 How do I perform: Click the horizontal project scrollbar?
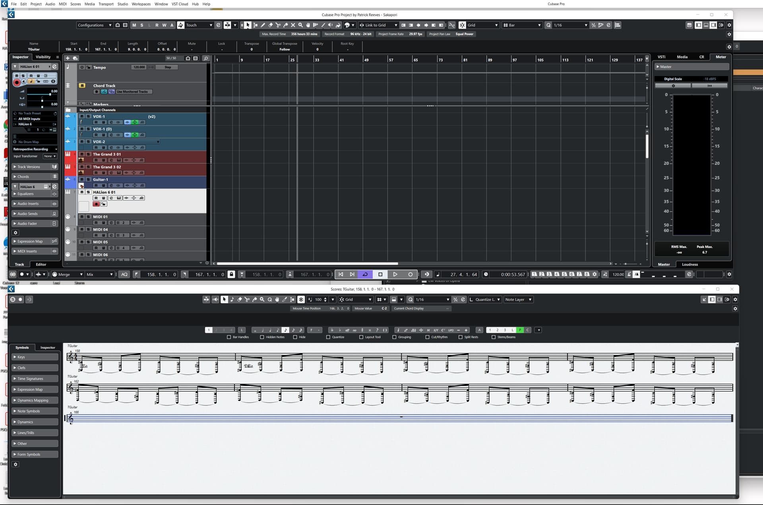(307, 264)
